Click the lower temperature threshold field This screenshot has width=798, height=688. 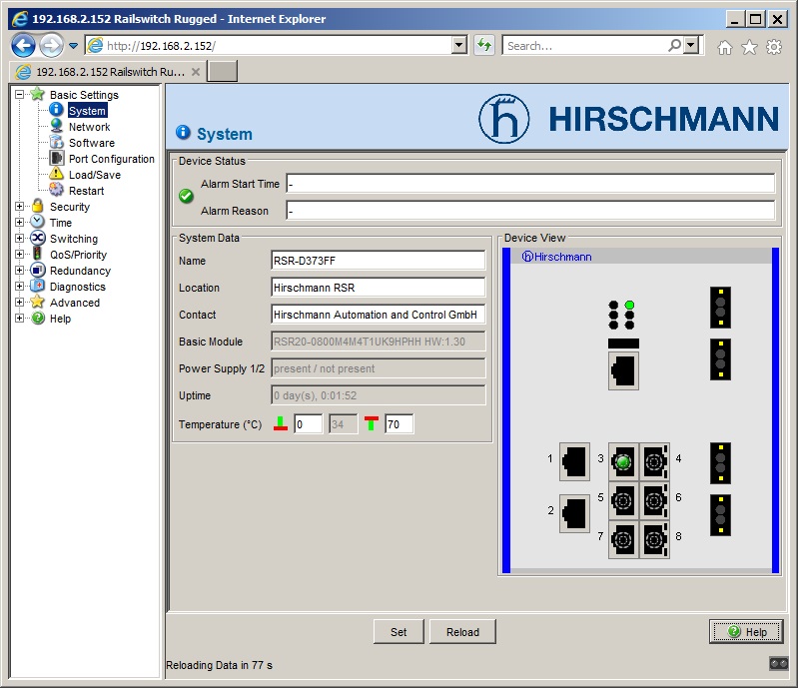[308, 424]
